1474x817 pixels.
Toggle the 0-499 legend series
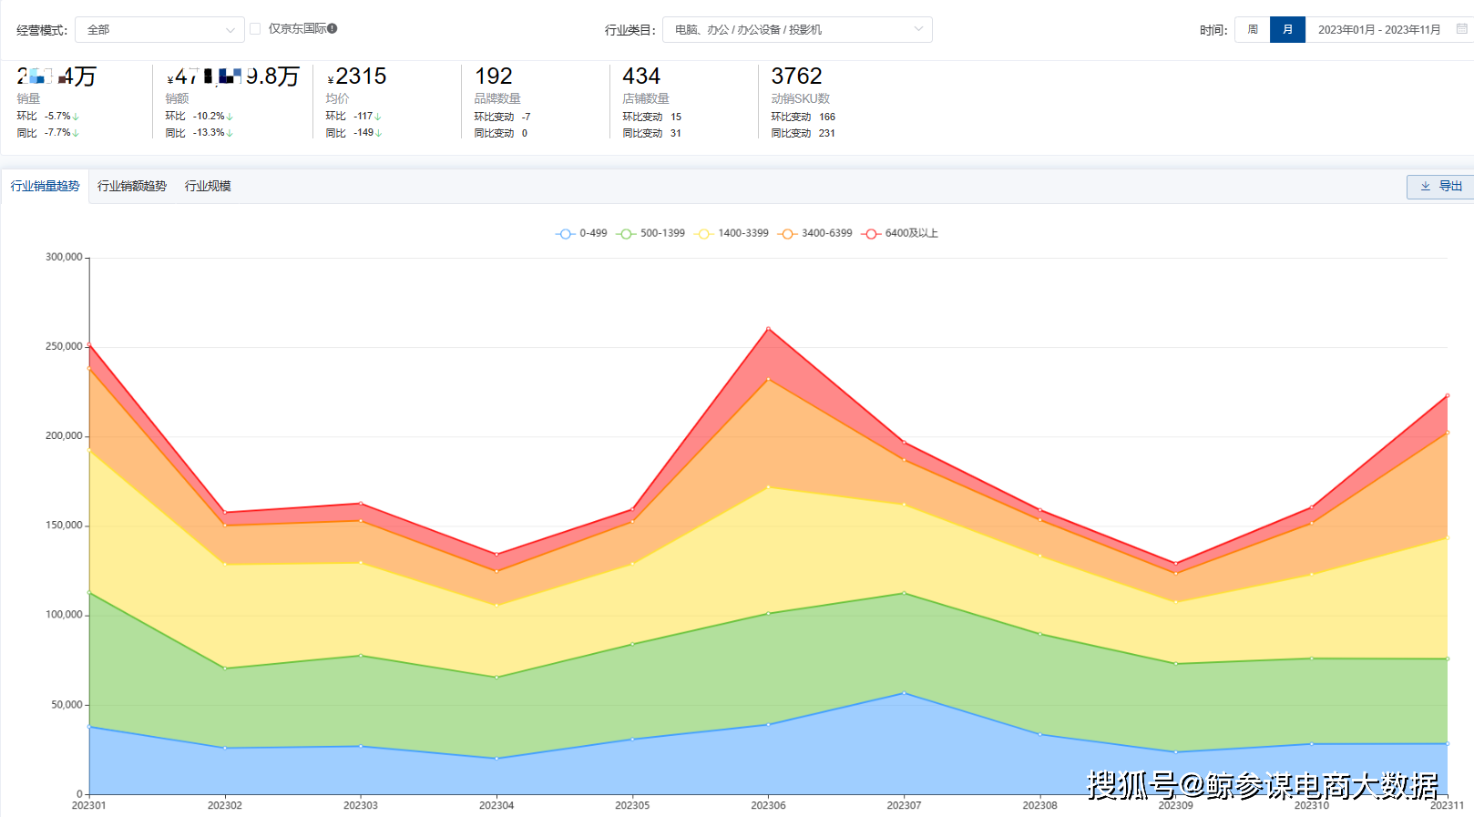[x=581, y=233]
